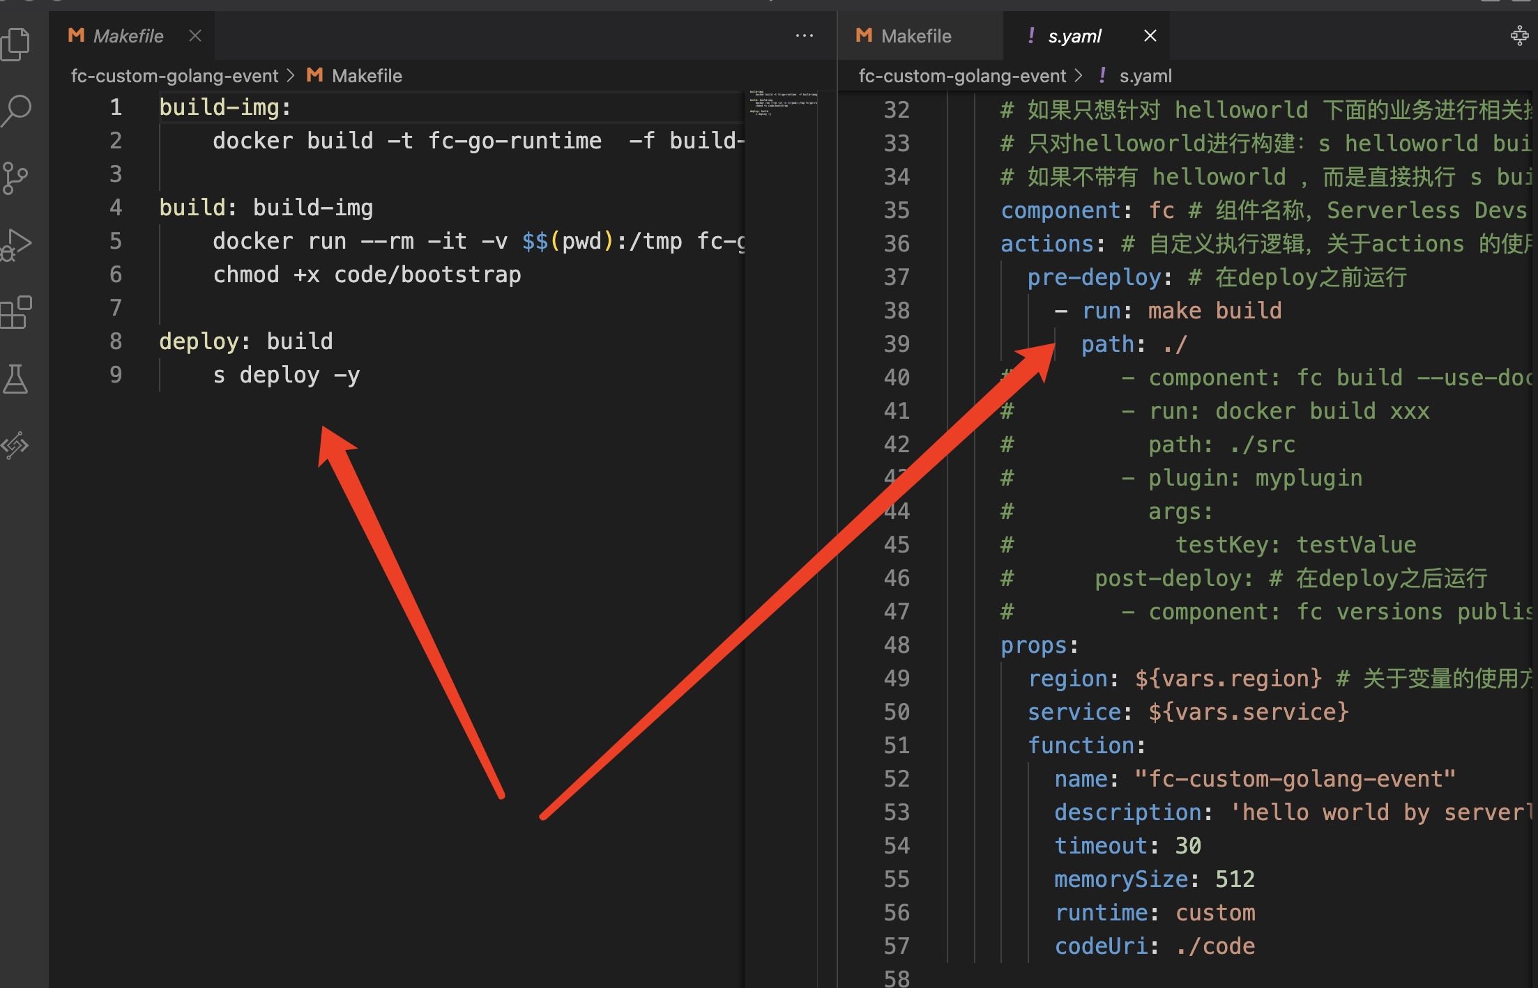
Task: Click the 'deploy: build' line
Action: point(246,341)
